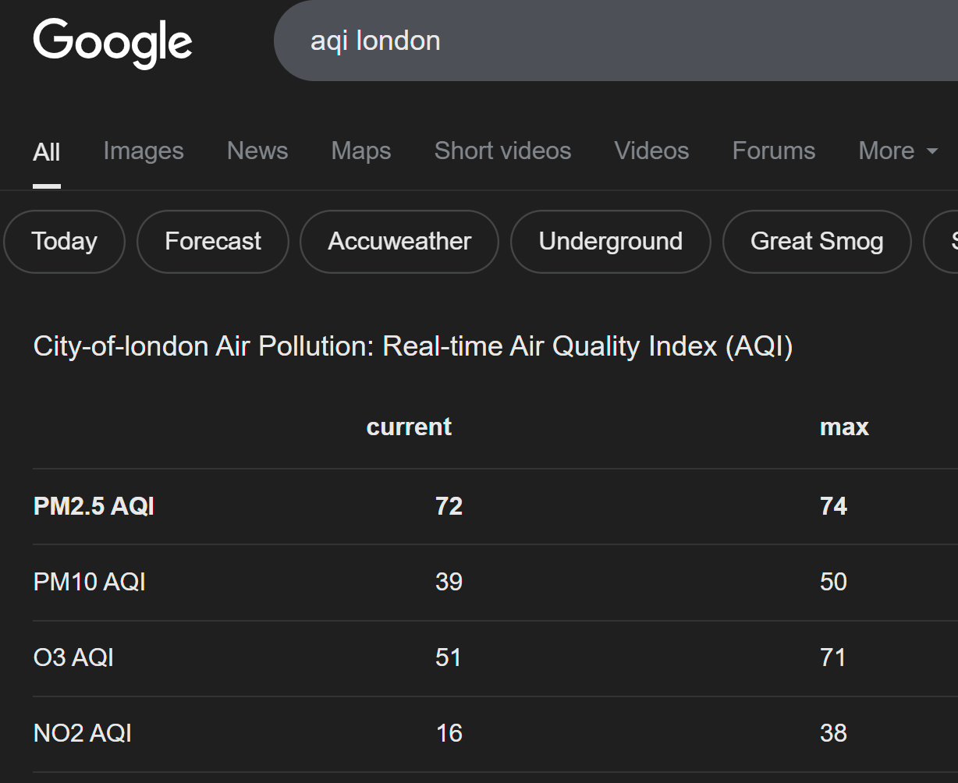Viewport: 958px width, 783px height.
Task: Click the Great Smog filter chip
Action: click(817, 242)
